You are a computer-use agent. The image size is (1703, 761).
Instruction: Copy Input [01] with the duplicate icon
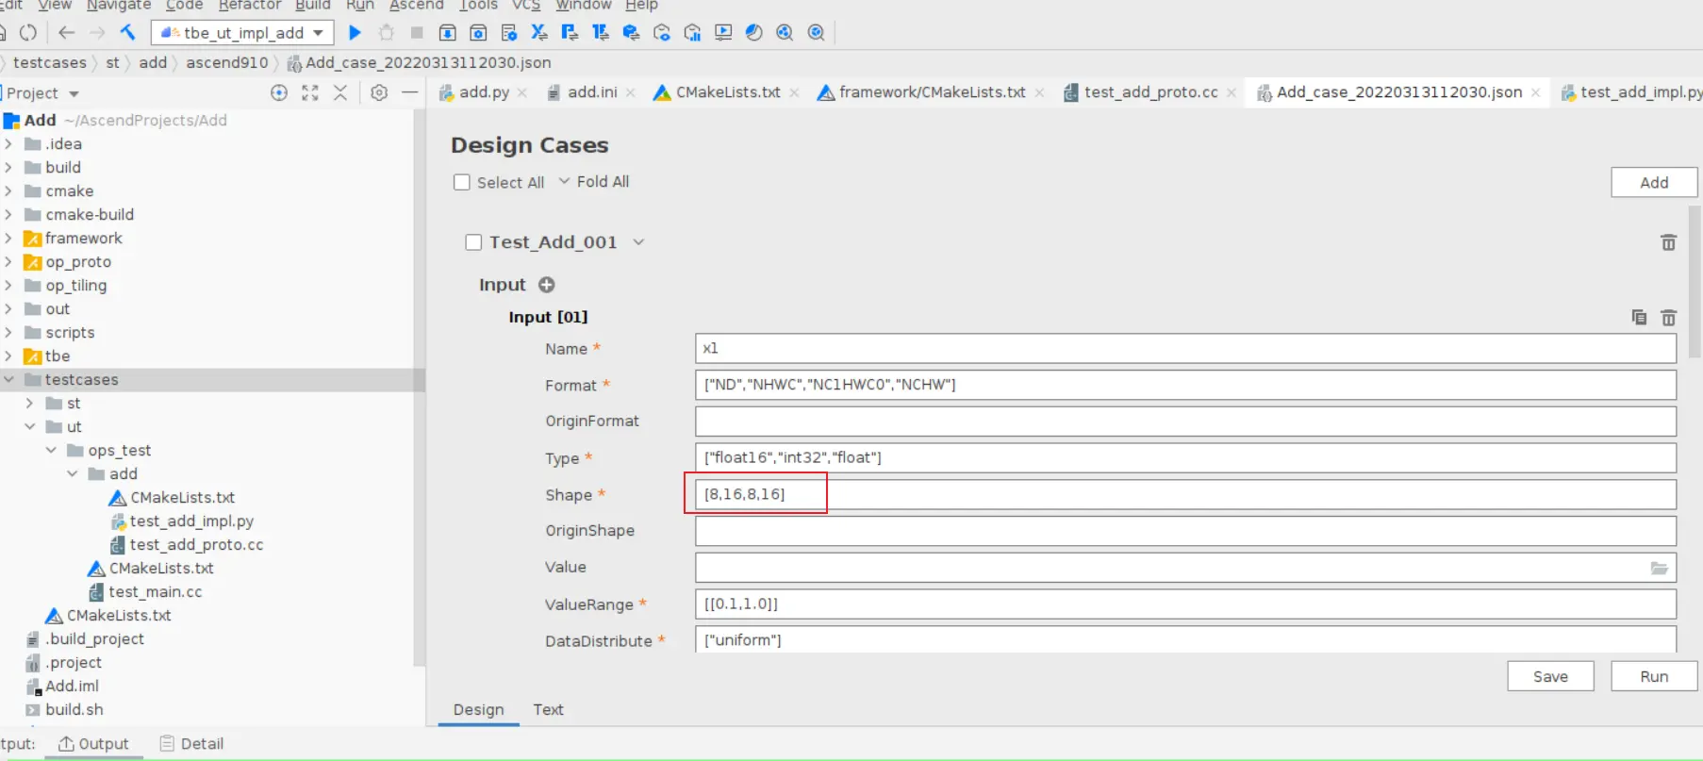(x=1639, y=317)
